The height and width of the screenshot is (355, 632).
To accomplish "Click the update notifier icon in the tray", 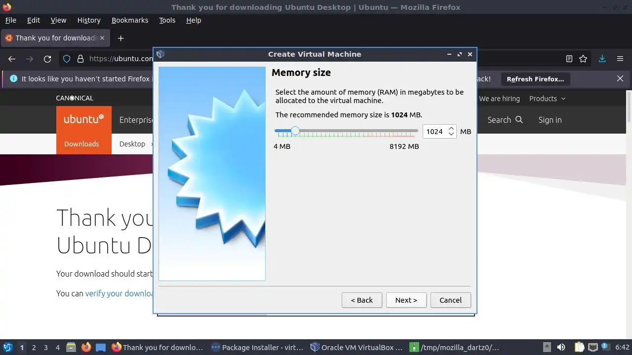I will tap(605, 347).
